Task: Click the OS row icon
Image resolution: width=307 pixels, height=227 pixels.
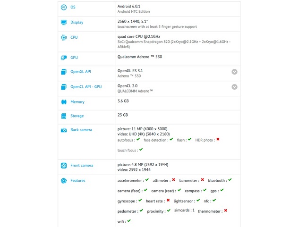Action: pyautogui.click(x=63, y=8)
